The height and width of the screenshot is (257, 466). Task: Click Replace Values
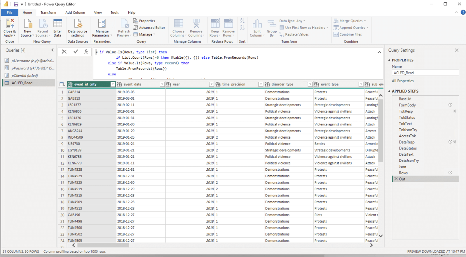[296, 34]
